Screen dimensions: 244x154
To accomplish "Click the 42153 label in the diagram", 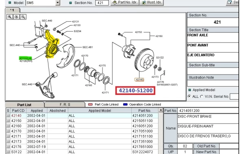I will click(138, 32).
